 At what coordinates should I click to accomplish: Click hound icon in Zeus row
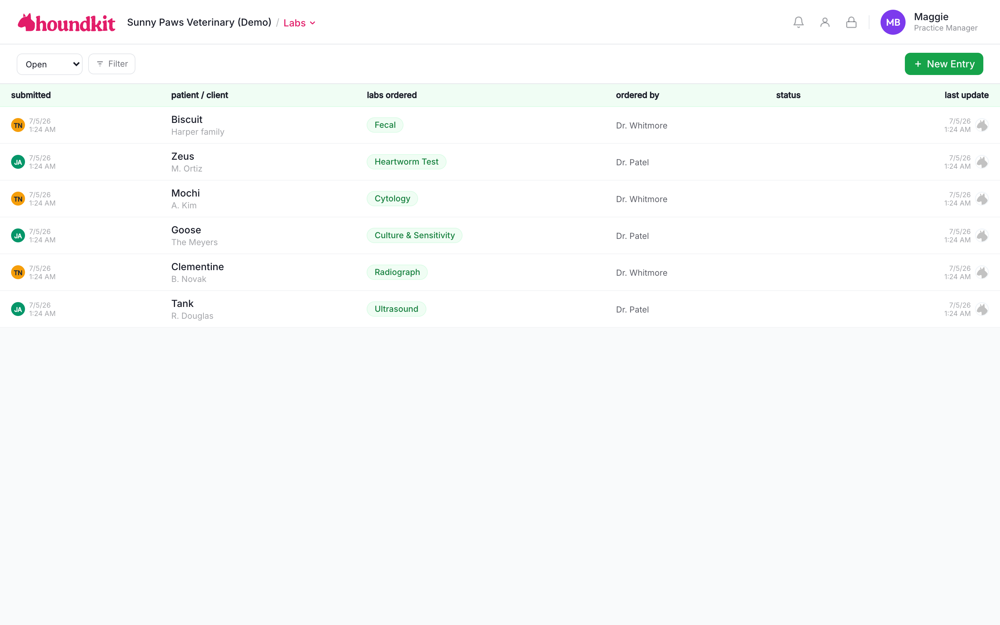click(x=982, y=162)
